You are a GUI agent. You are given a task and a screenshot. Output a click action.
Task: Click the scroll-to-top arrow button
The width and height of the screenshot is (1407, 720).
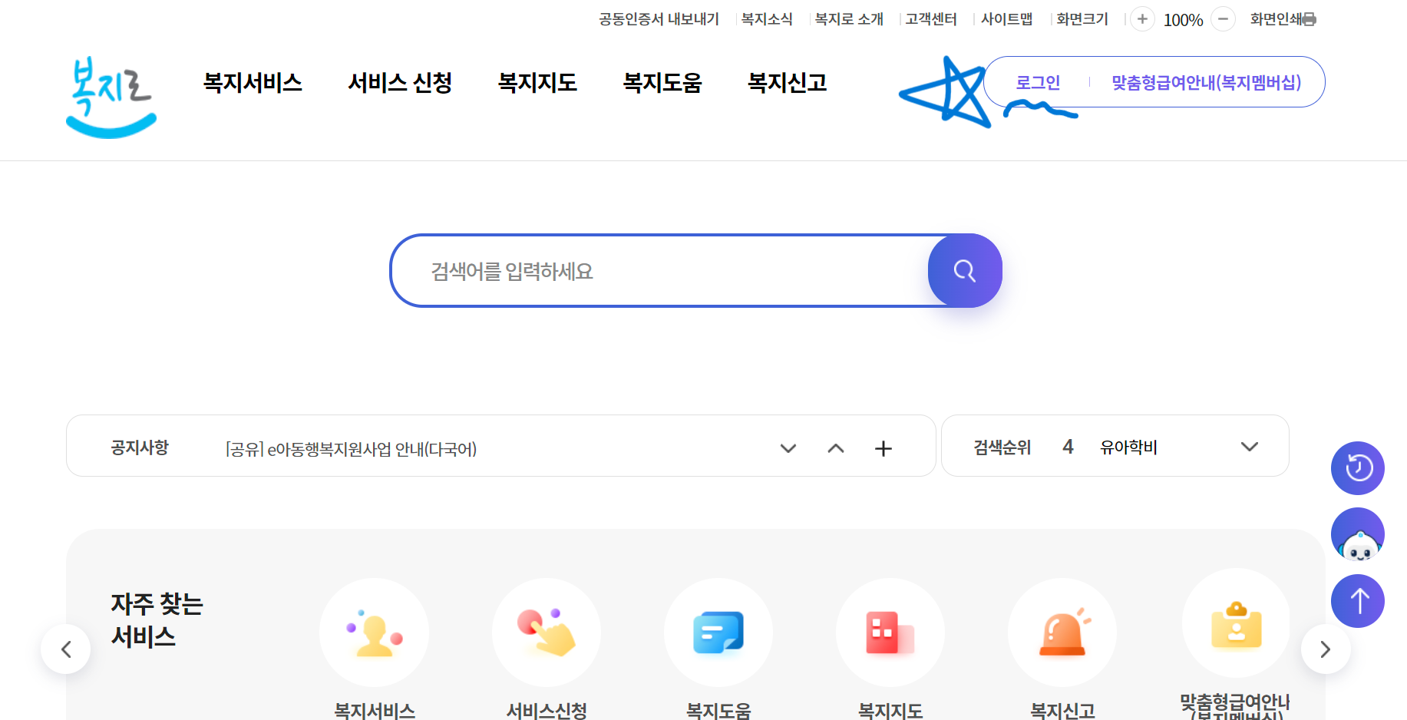pos(1357,601)
